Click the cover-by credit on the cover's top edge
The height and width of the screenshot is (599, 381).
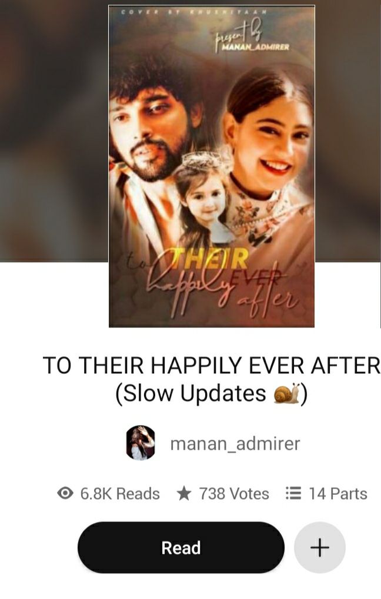coord(194,12)
